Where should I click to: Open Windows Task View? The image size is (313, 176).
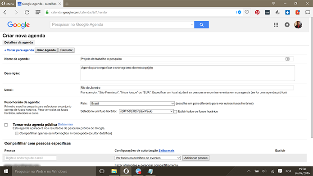[102, 171]
